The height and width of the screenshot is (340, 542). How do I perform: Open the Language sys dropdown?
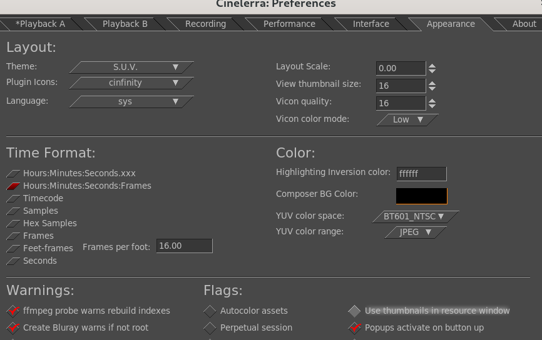[131, 102]
